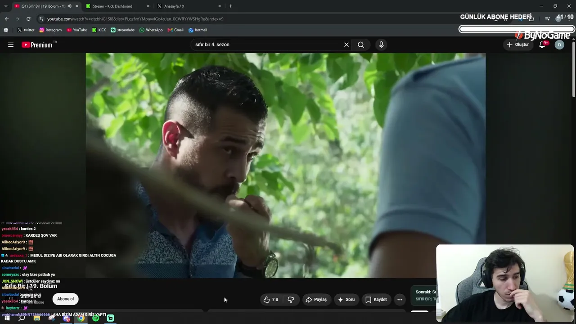Dislike the video
Screen dimensions: 576x324
point(291,299)
